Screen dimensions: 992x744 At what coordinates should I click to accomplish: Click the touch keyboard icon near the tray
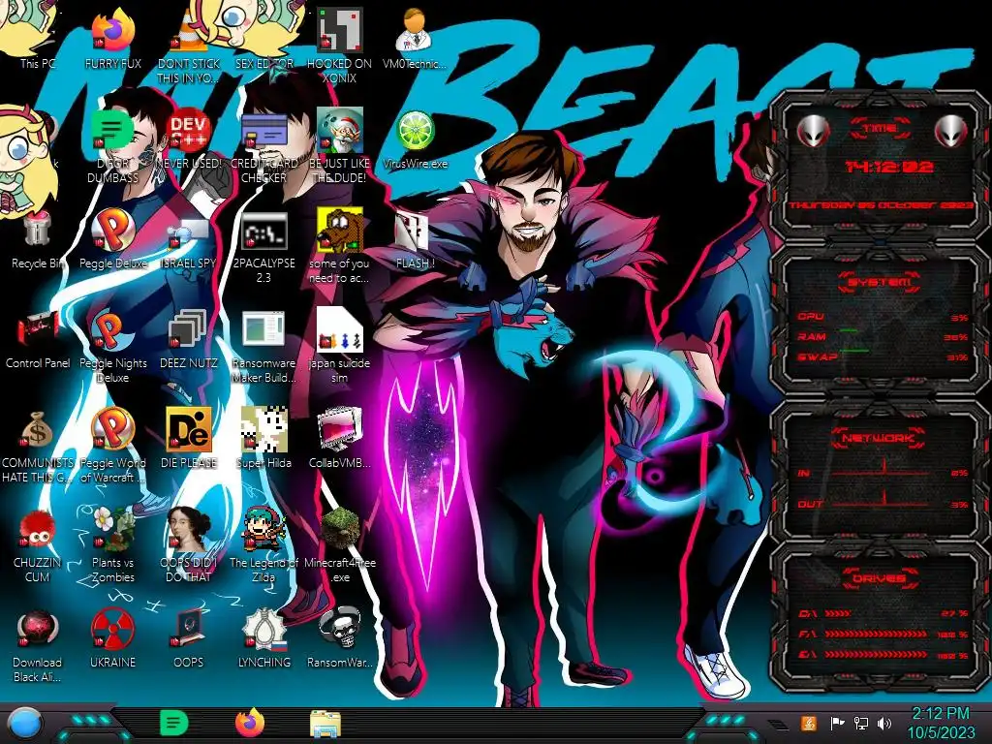coord(778,725)
